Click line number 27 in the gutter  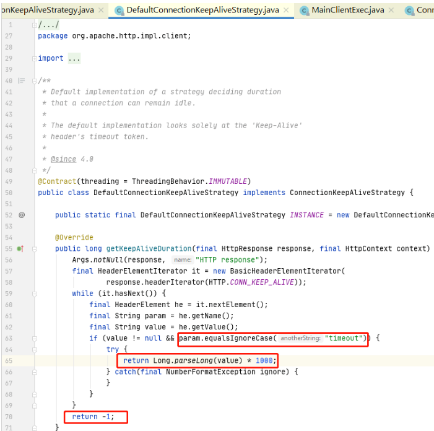tap(9, 36)
